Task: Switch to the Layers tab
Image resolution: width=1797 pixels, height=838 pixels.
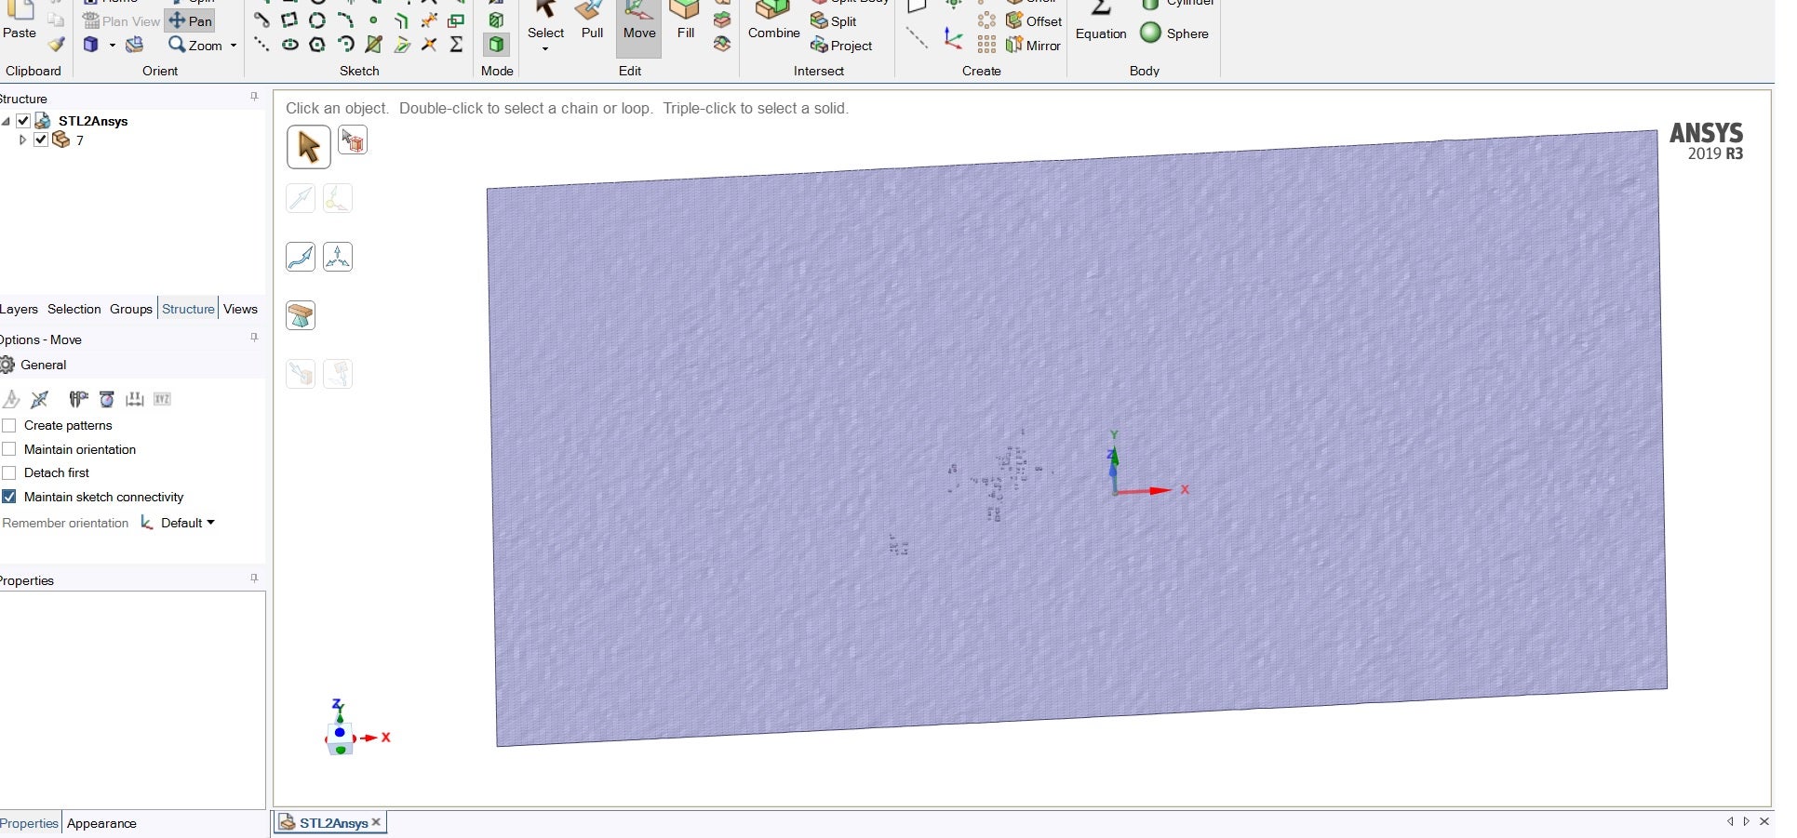Action: point(19,309)
